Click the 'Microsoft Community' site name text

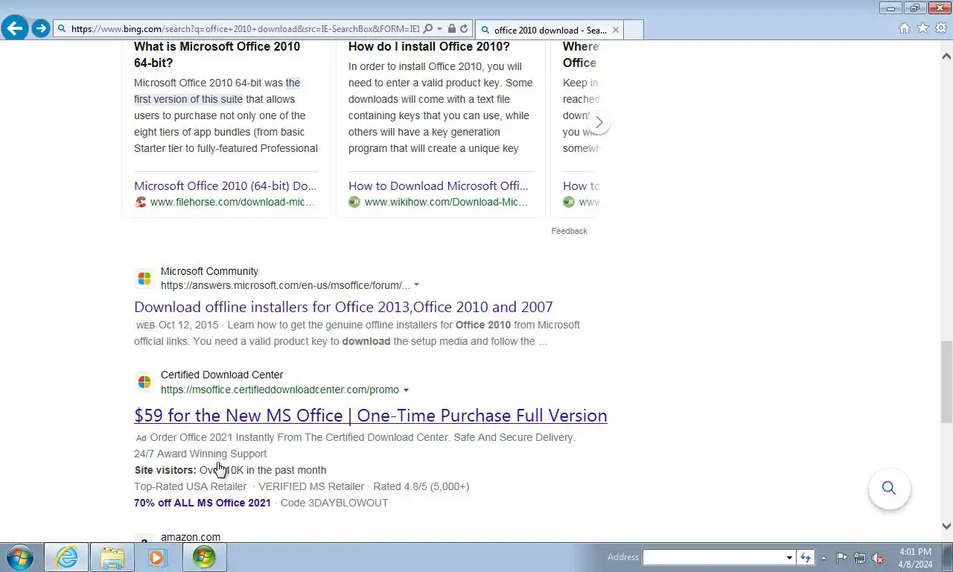(209, 271)
